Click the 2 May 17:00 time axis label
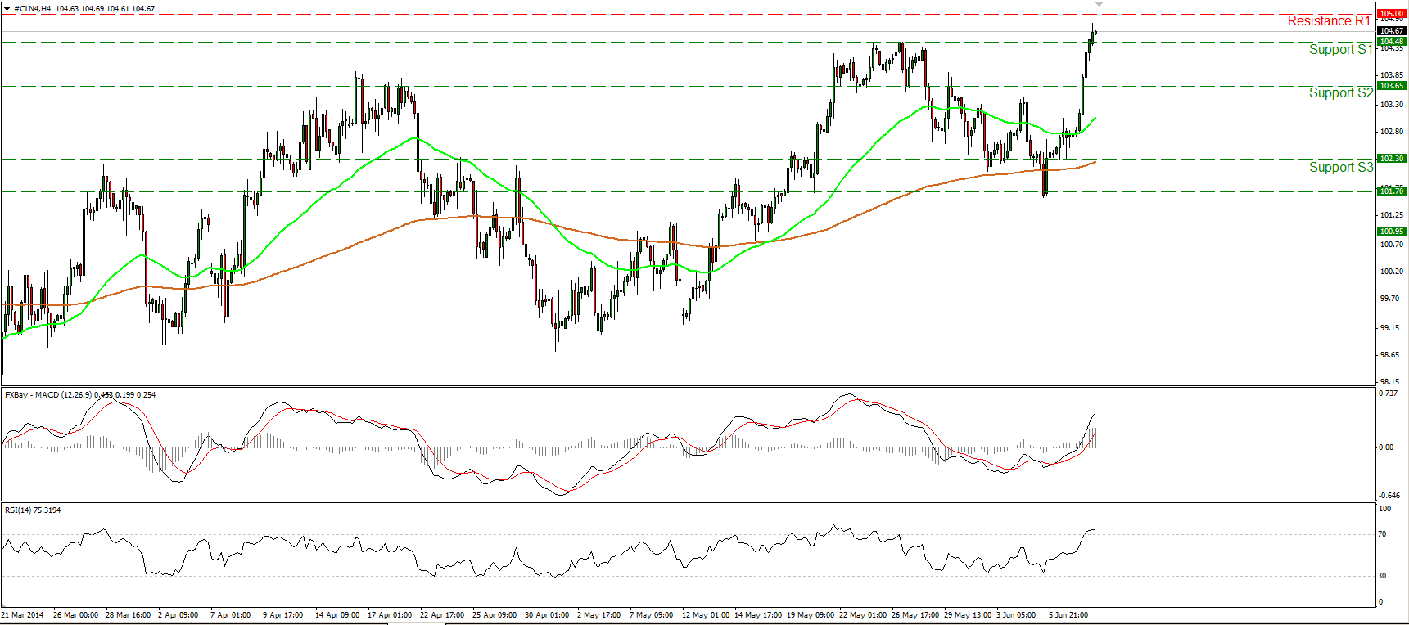The width and height of the screenshot is (1409, 625). tap(599, 615)
